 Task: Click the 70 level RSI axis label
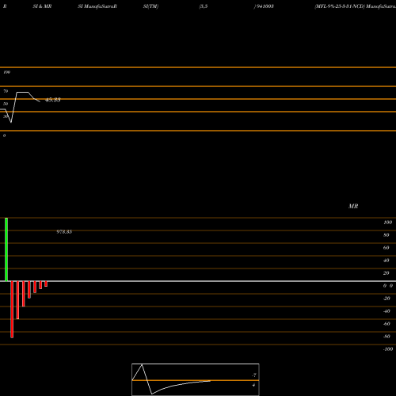[6, 91]
